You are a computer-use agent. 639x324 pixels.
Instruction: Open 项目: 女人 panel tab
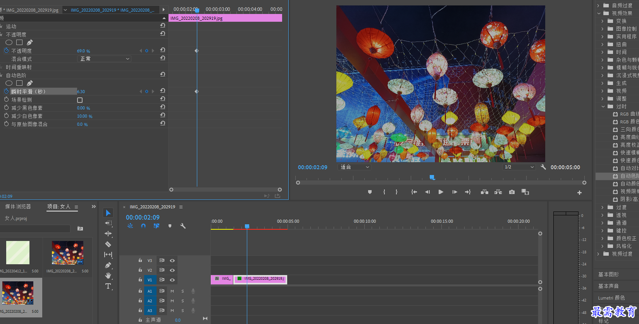[x=59, y=206]
